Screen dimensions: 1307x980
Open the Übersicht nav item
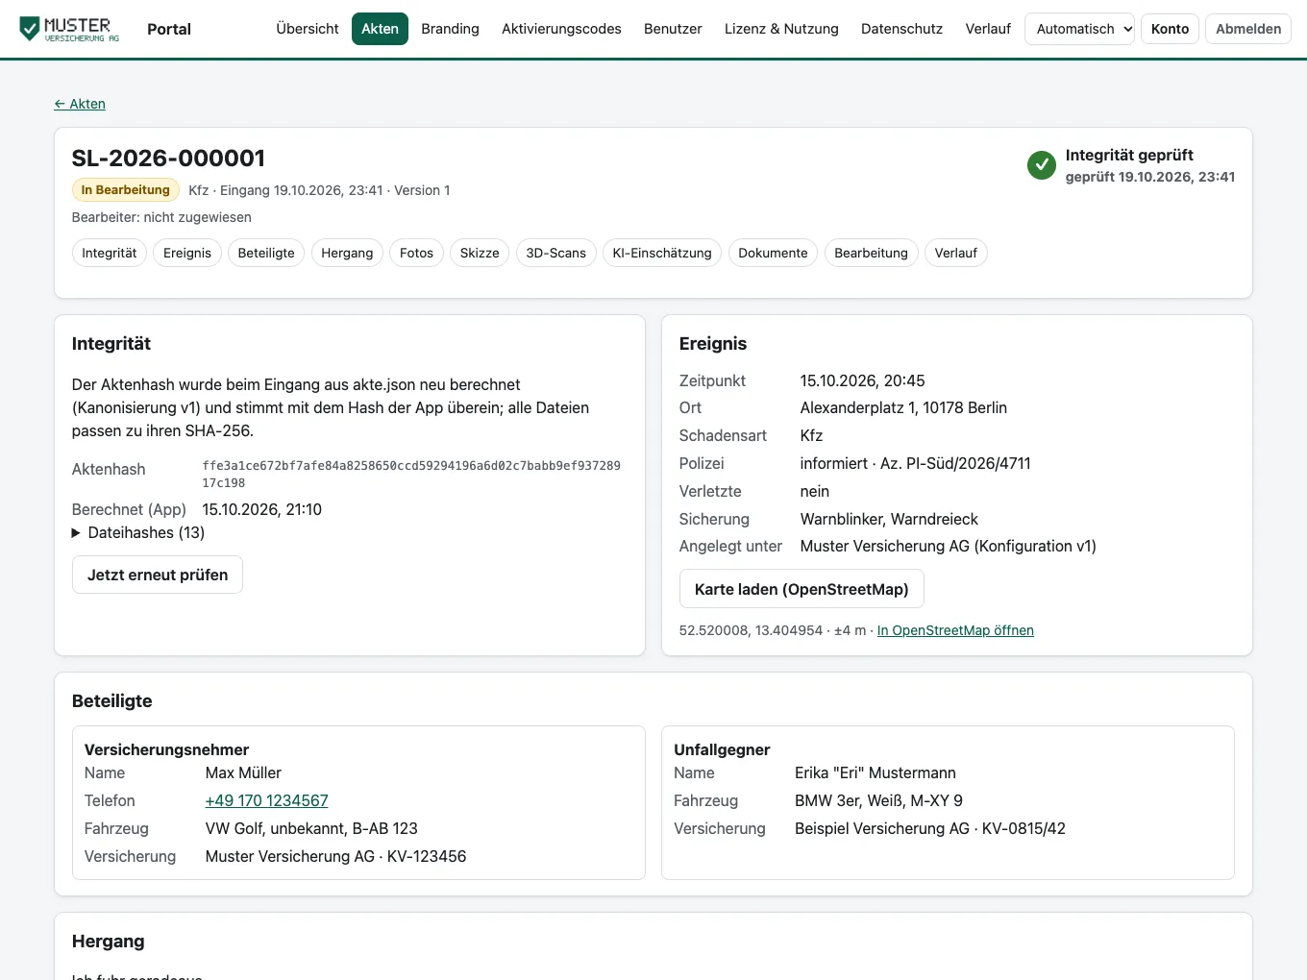pos(308,29)
